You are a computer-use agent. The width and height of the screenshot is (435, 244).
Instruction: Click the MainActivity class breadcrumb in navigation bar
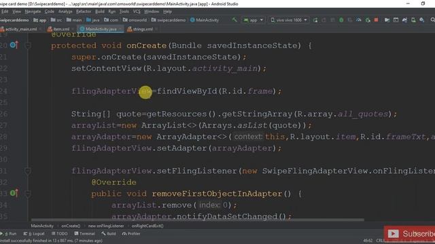205,20
